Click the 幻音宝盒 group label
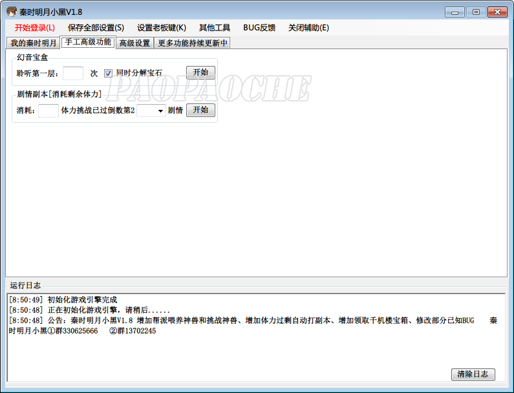Screen dimensions: 514x393 pos(32,58)
